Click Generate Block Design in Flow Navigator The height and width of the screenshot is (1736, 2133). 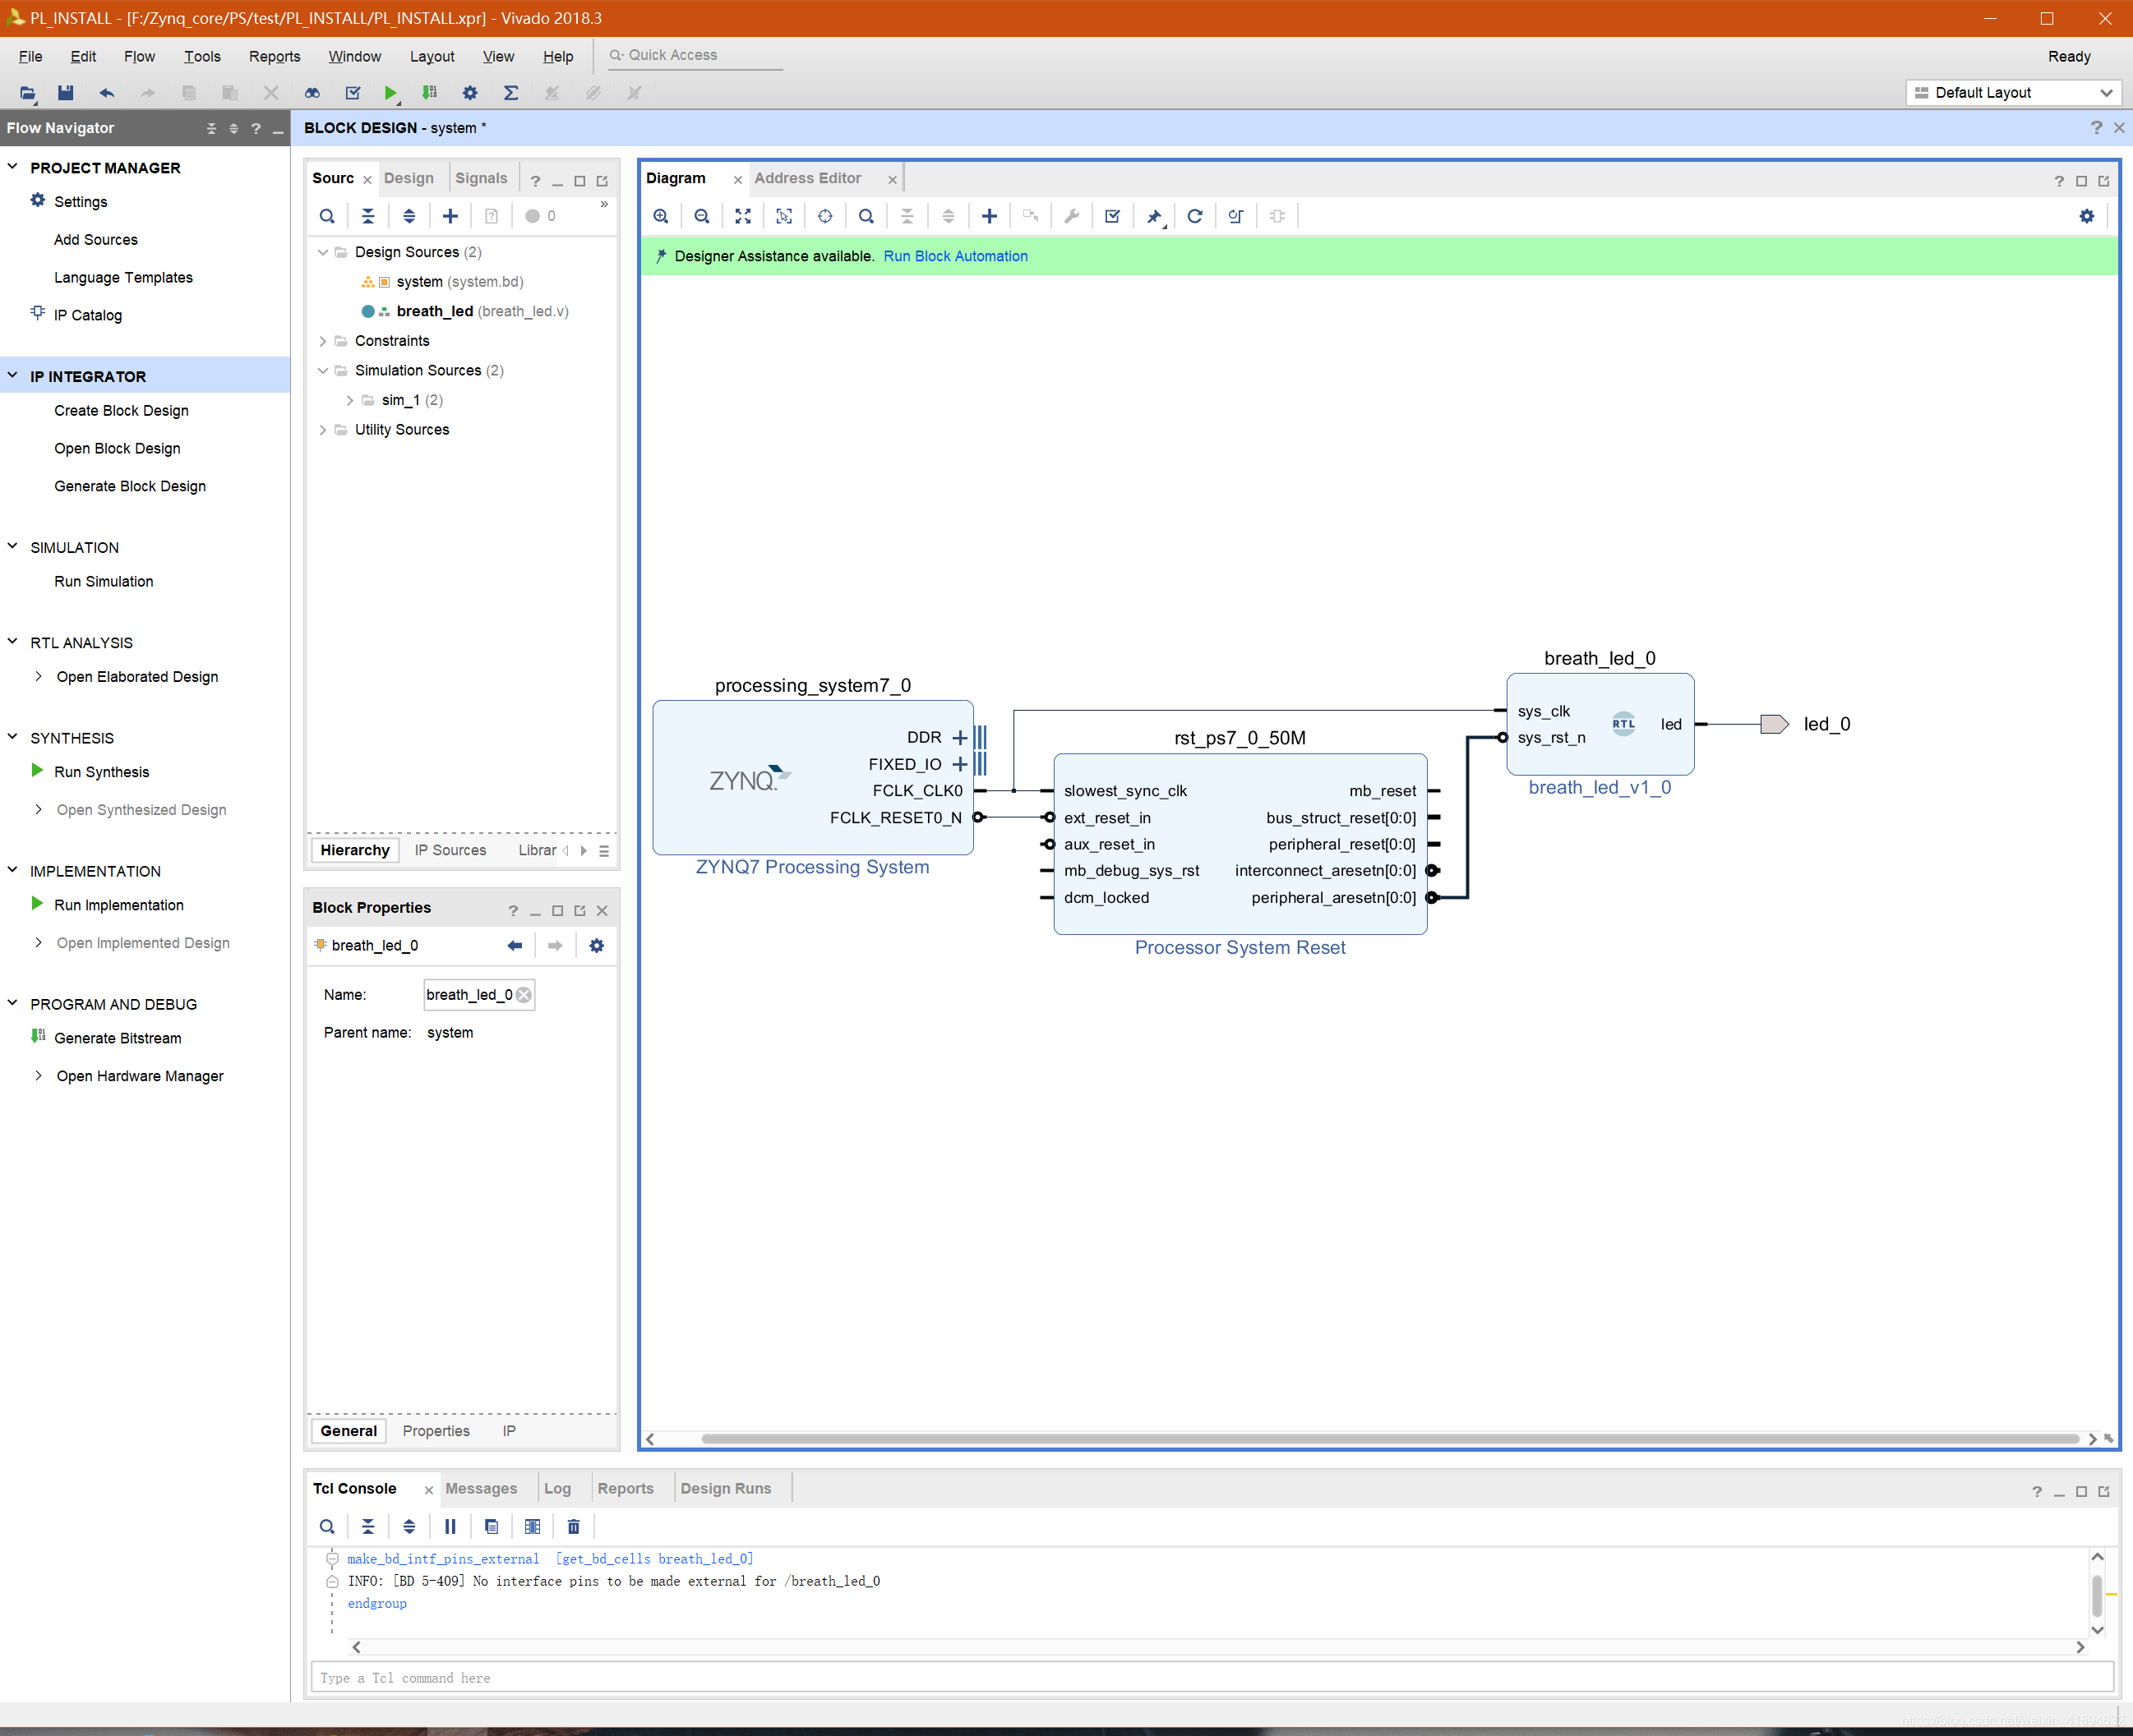pos(130,486)
